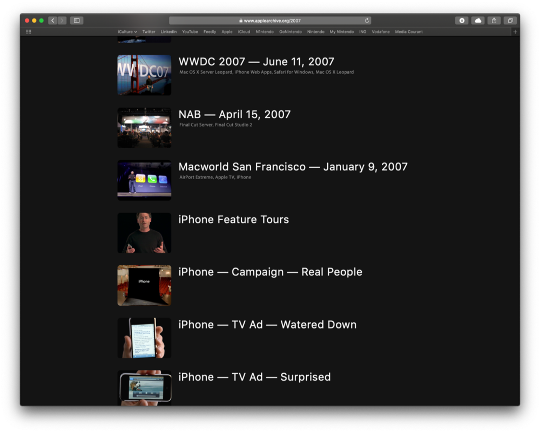Open the N1ntendo bookmark

[265, 32]
